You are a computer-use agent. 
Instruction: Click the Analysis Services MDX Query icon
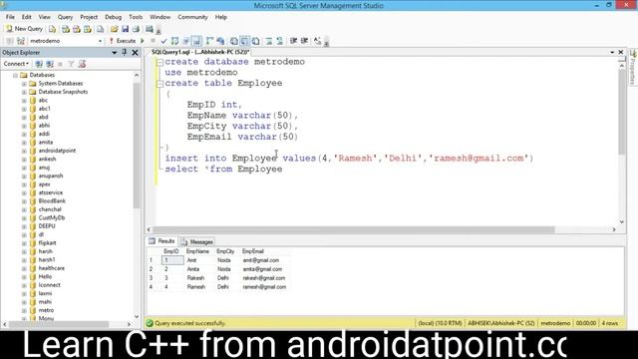(65, 29)
